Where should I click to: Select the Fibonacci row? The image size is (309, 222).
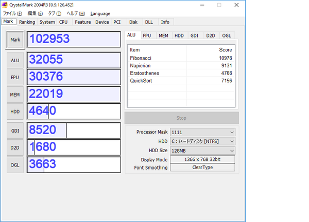tap(181, 58)
